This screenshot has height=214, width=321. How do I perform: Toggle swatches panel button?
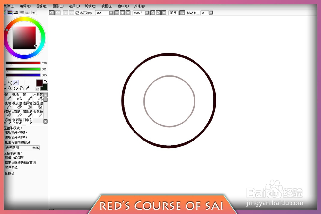click(x=28, y=13)
